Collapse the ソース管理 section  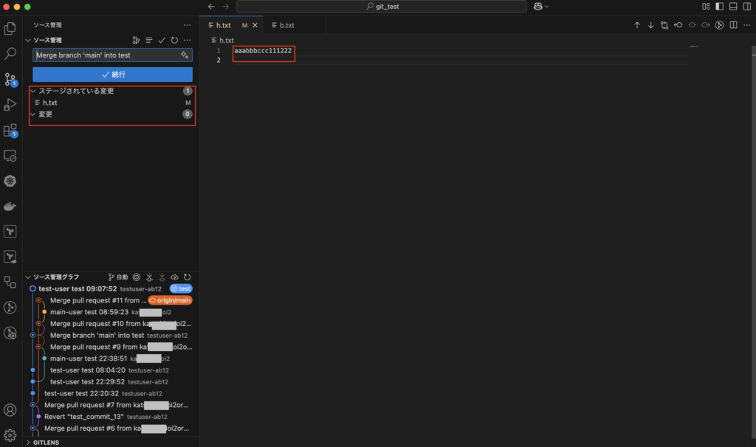coord(28,40)
